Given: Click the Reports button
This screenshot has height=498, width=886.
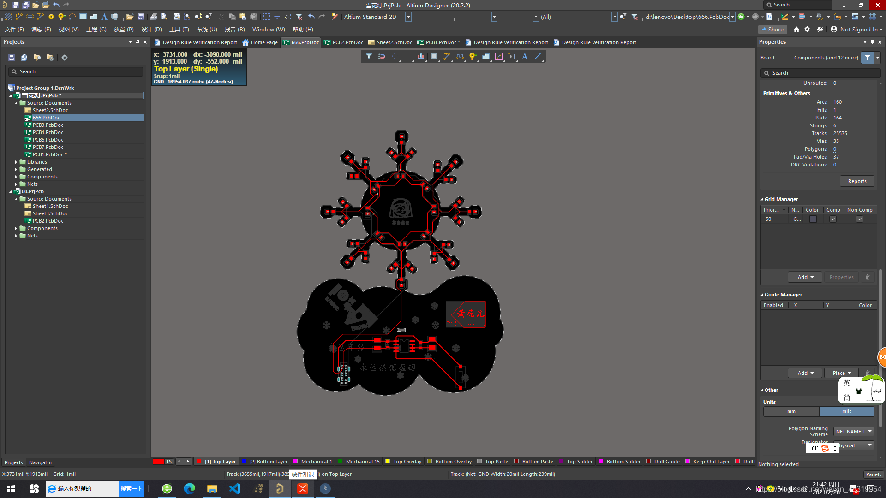Looking at the screenshot, I should click(x=857, y=181).
